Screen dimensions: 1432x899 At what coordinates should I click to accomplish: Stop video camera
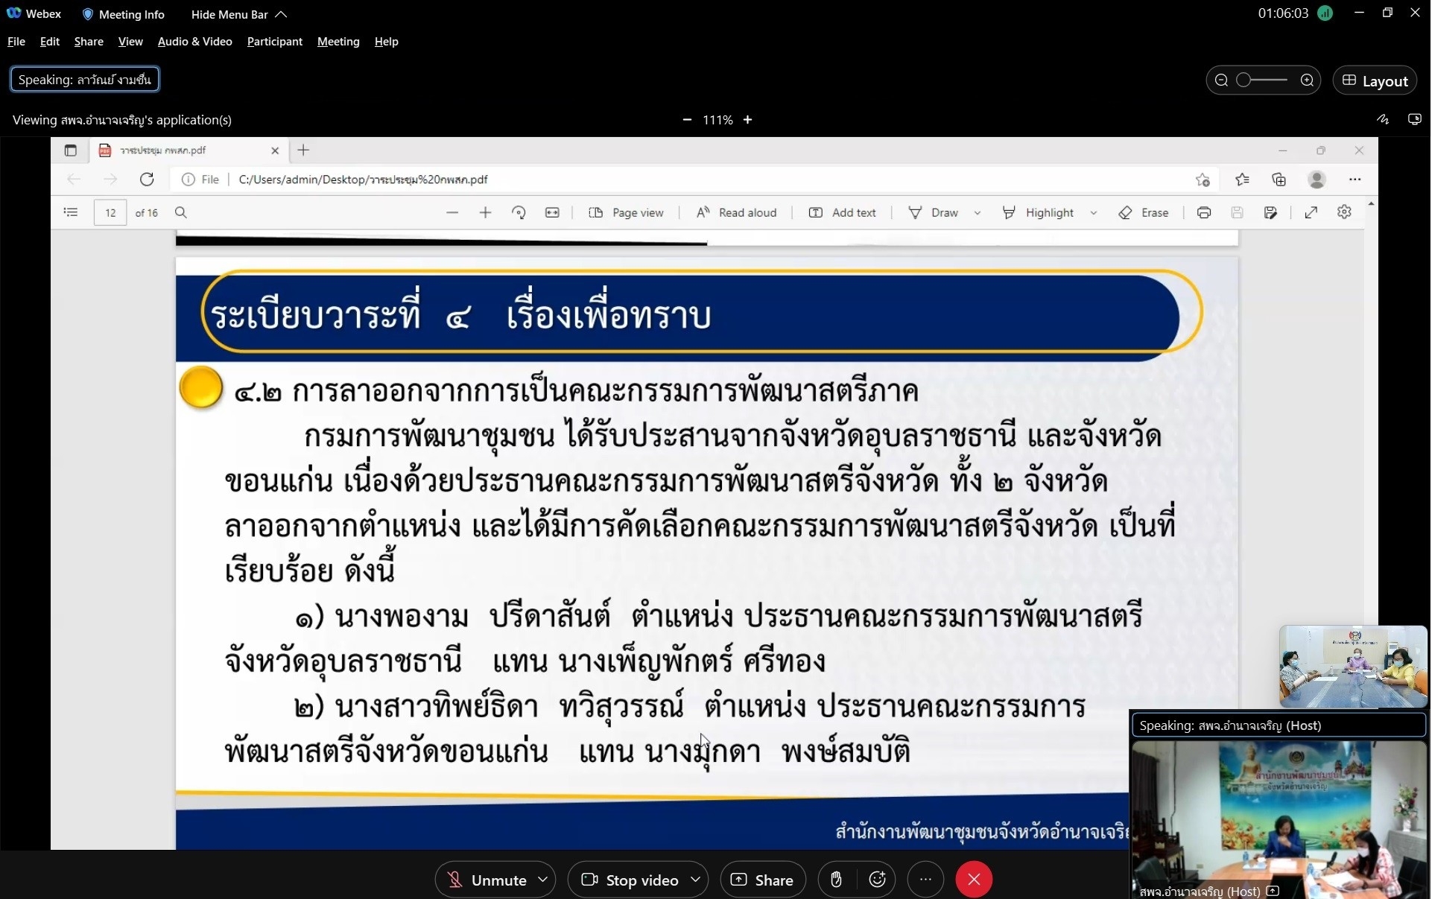pyautogui.click(x=630, y=880)
